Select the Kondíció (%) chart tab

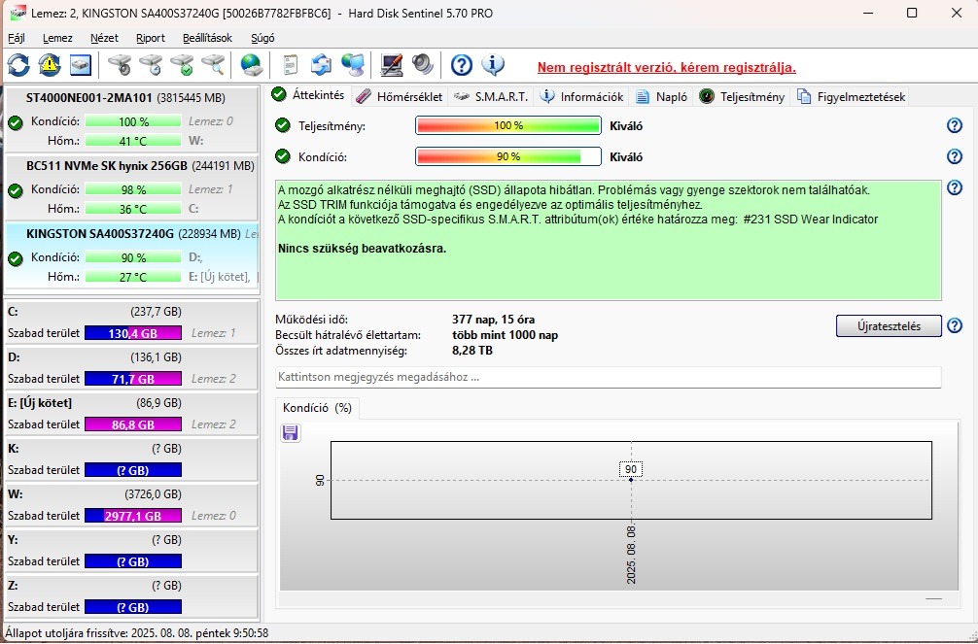[317, 408]
